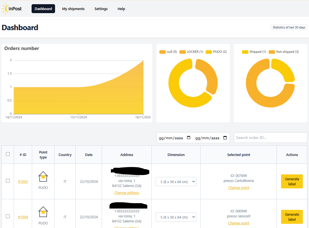
Task: Click the Orders number chart title
Action: pyautogui.click(x=22, y=48)
